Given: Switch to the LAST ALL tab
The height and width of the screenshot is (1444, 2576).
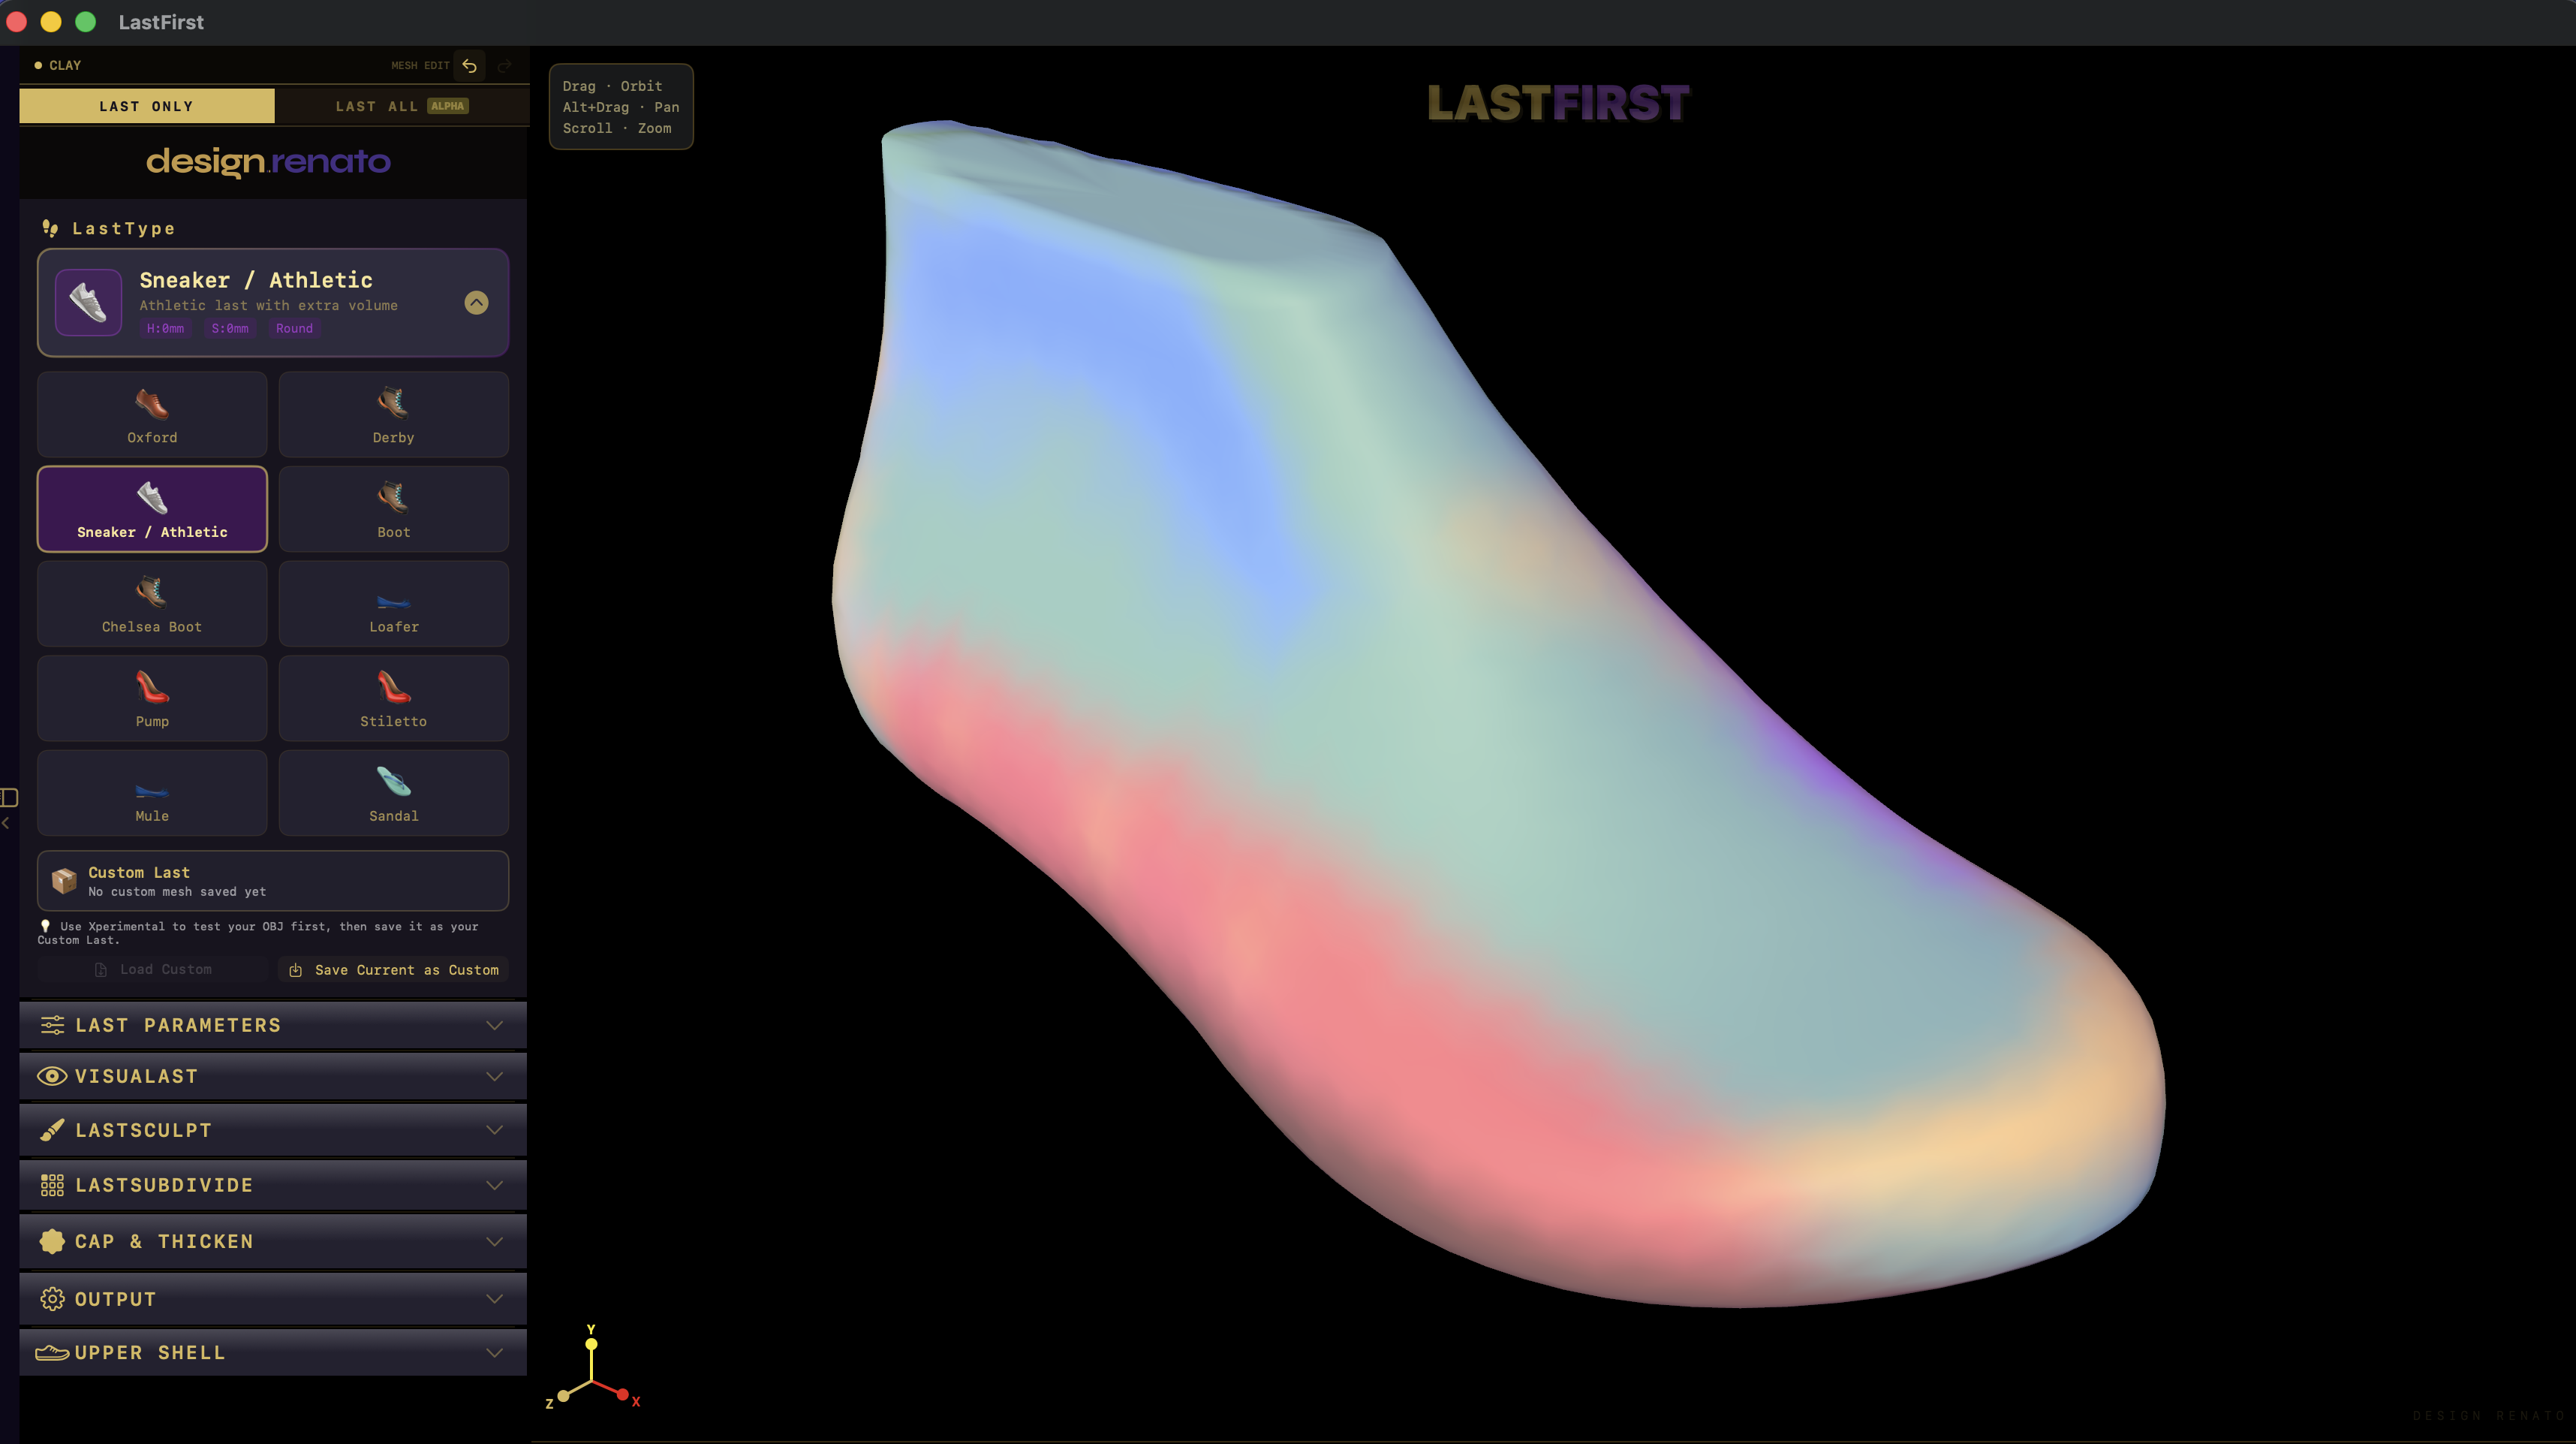Looking at the screenshot, I should tap(401, 105).
